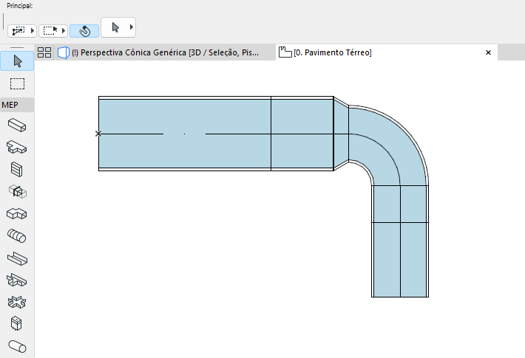Click the X hotspot at the duct's left end
This screenshot has height=358, width=525.
(98, 134)
